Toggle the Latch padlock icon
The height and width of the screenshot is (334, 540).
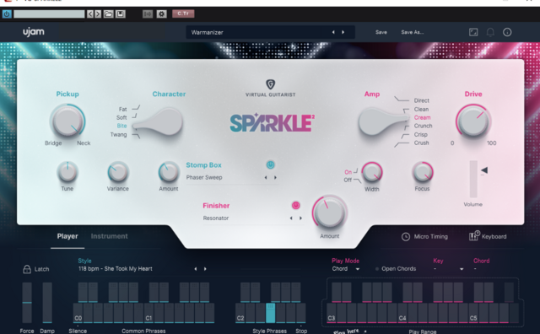pyautogui.click(x=27, y=269)
